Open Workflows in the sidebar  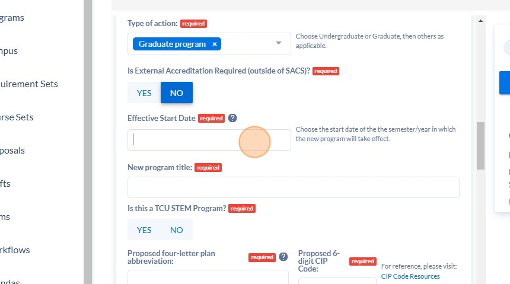(x=15, y=250)
